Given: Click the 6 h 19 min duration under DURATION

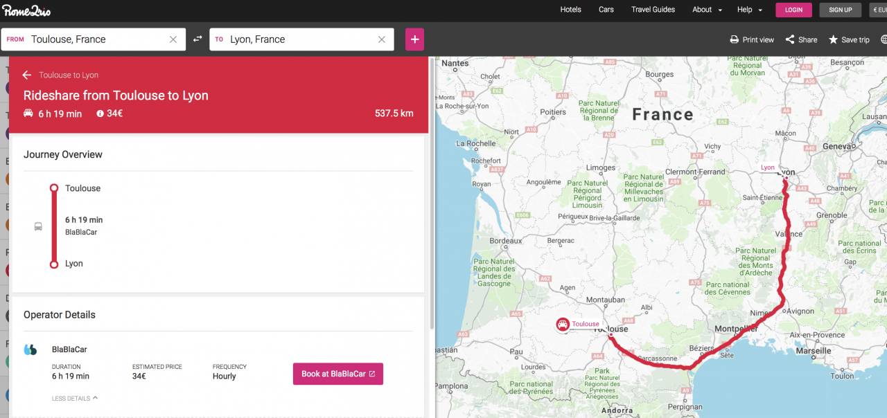Looking at the screenshot, I should coord(71,376).
